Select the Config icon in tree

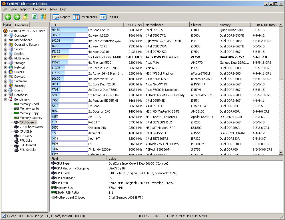point(11,90)
